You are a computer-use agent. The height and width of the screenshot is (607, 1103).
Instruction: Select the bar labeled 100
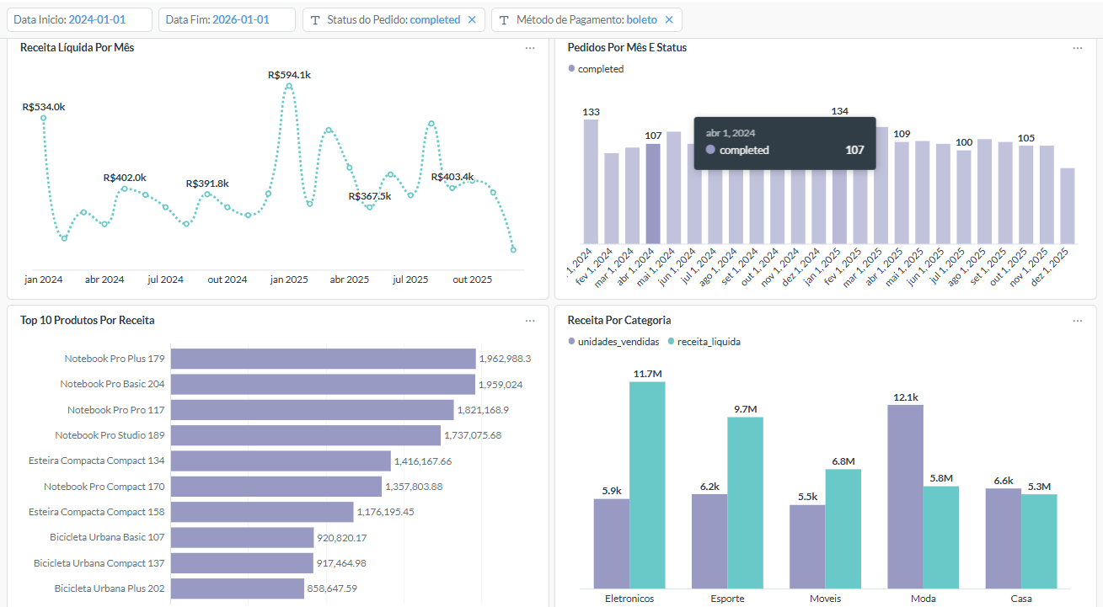tap(964, 197)
